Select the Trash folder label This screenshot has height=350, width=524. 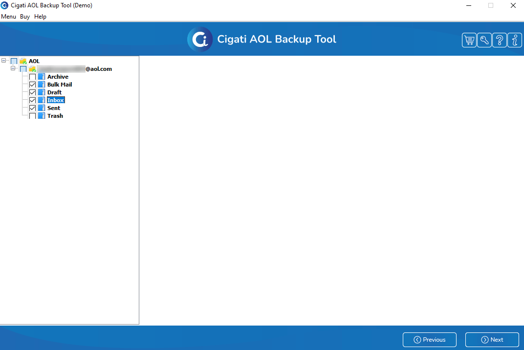[x=55, y=116]
